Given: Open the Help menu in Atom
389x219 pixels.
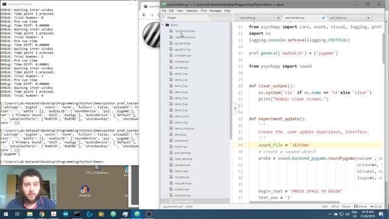Looking at the screenshot, I should [x=227, y=11].
